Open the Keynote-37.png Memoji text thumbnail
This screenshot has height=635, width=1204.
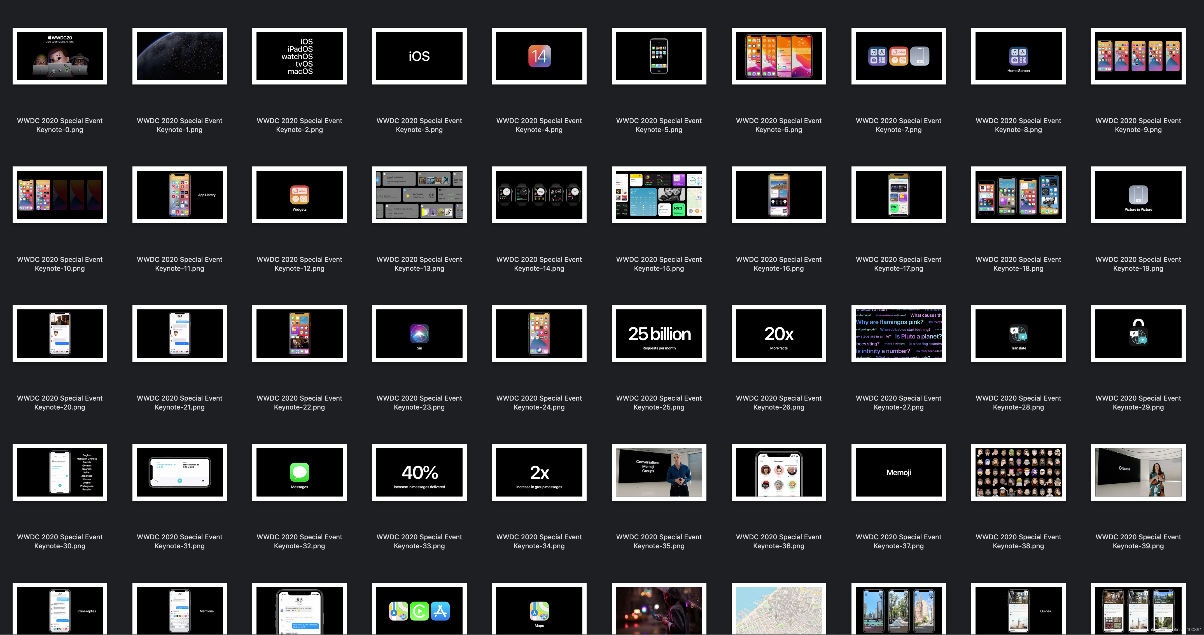pyautogui.click(x=898, y=472)
